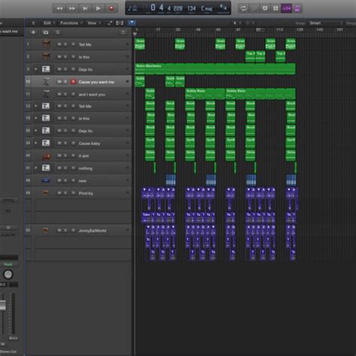The image size is (356, 356).
Task: Solo the Prod by track
Action: pos(65,193)
